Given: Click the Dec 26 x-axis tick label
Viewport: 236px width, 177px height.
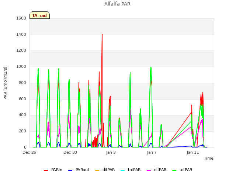Looking at the screenshot, I should click(29, 152).
